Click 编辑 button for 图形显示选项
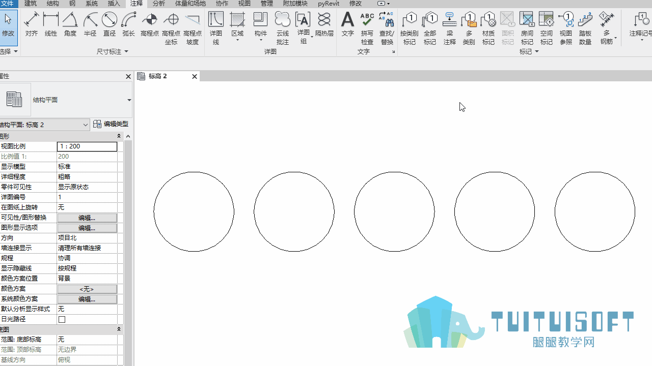This screenshot has height=366, width=652. [87, 228]
